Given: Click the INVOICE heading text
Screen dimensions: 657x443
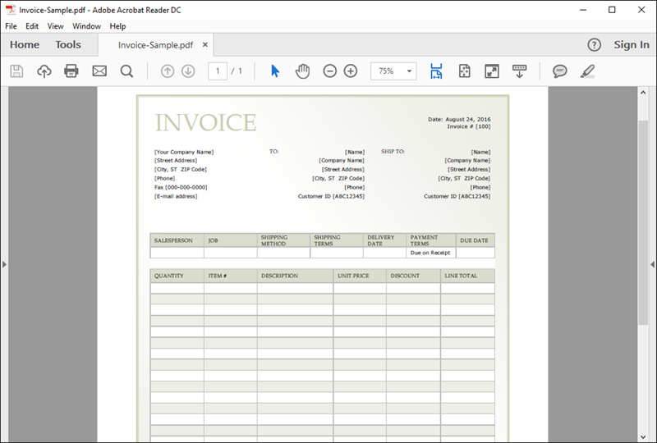Looking at the screenshot, I should [x=206, y=123].
